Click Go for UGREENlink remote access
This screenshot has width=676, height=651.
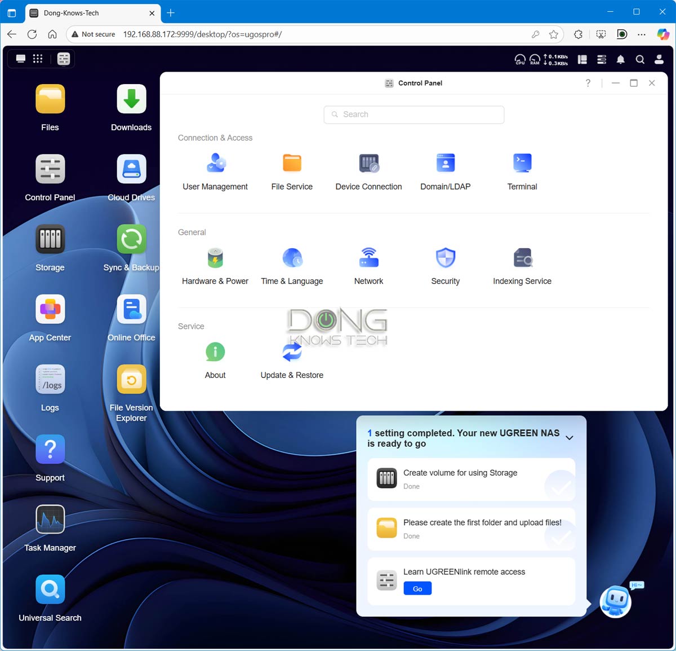(x=417, y=588)
